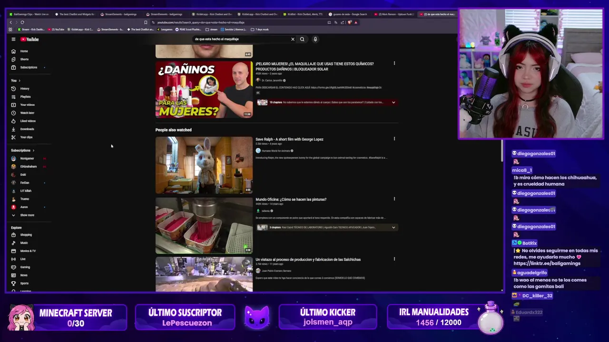This screenshot has width=609, height=342.
Task: Open History in the sidebar
Action: [x=20, y=89]
